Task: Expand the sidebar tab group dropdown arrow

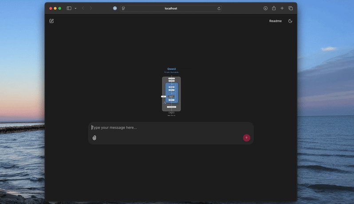Action: click(75, 8)
